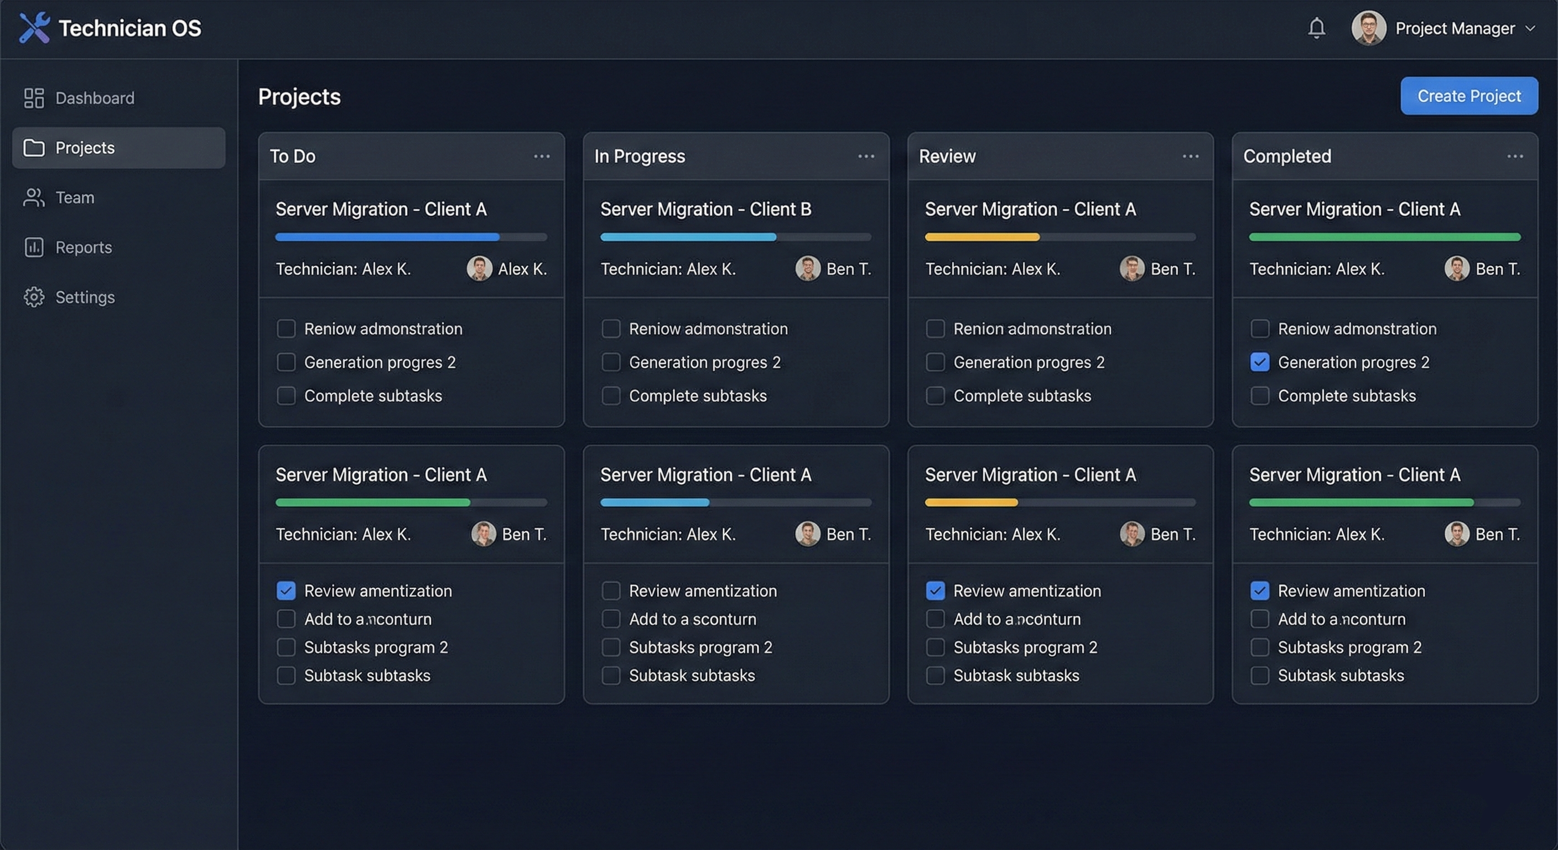The width and height of the screenshot is (1558, 850).
Task: Check Add to a sconturn checkbox
Action: (611, 619)
